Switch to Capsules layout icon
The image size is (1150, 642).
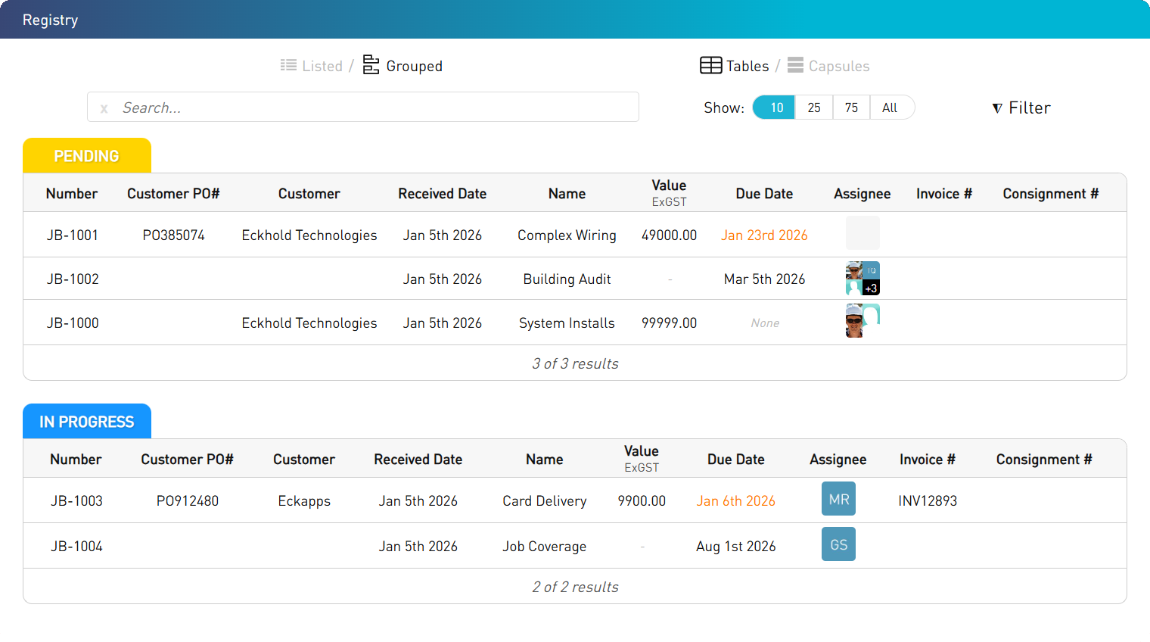(795, 66)
